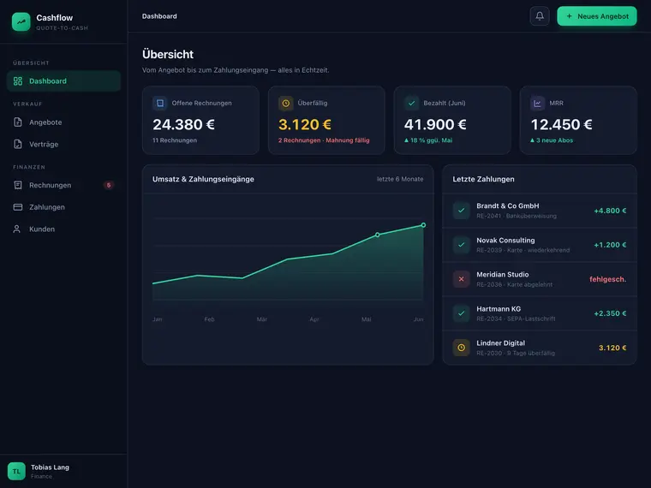Click the Tobias Lang profile name
Image resolution: width=651 pixels, height=488 pixels.
tap(50, 467)
